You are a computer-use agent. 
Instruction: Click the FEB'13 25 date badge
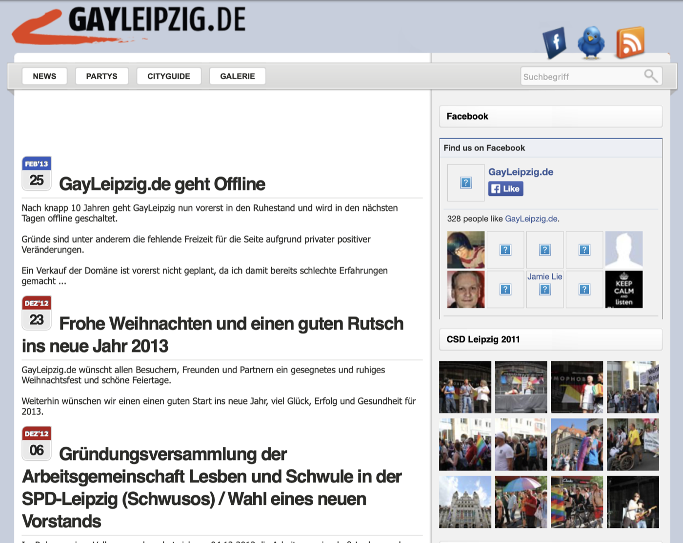(37, 173)
